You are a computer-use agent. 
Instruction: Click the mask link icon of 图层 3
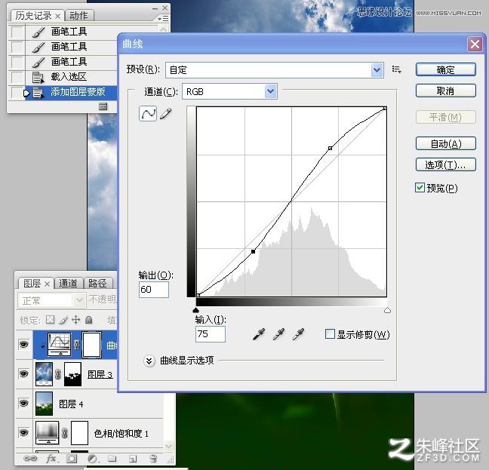[x=58, y=374]
